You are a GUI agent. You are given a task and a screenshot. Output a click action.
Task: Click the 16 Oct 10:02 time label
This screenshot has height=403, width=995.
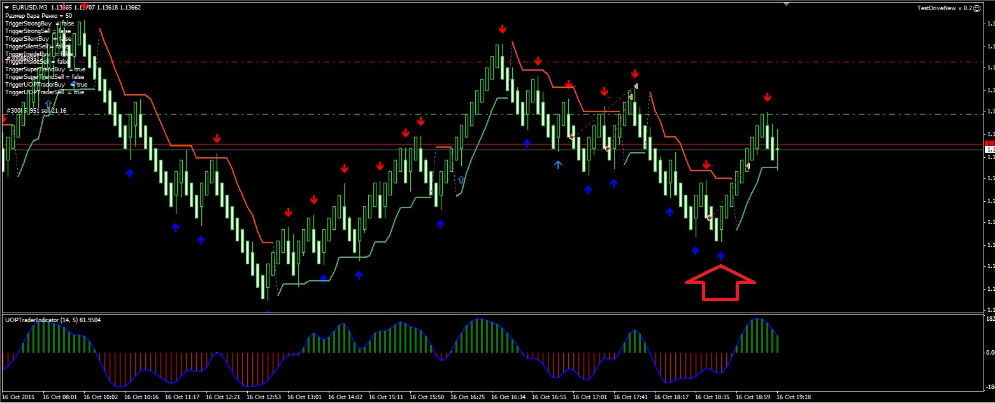pyautogui.click(x=100, y=397)
